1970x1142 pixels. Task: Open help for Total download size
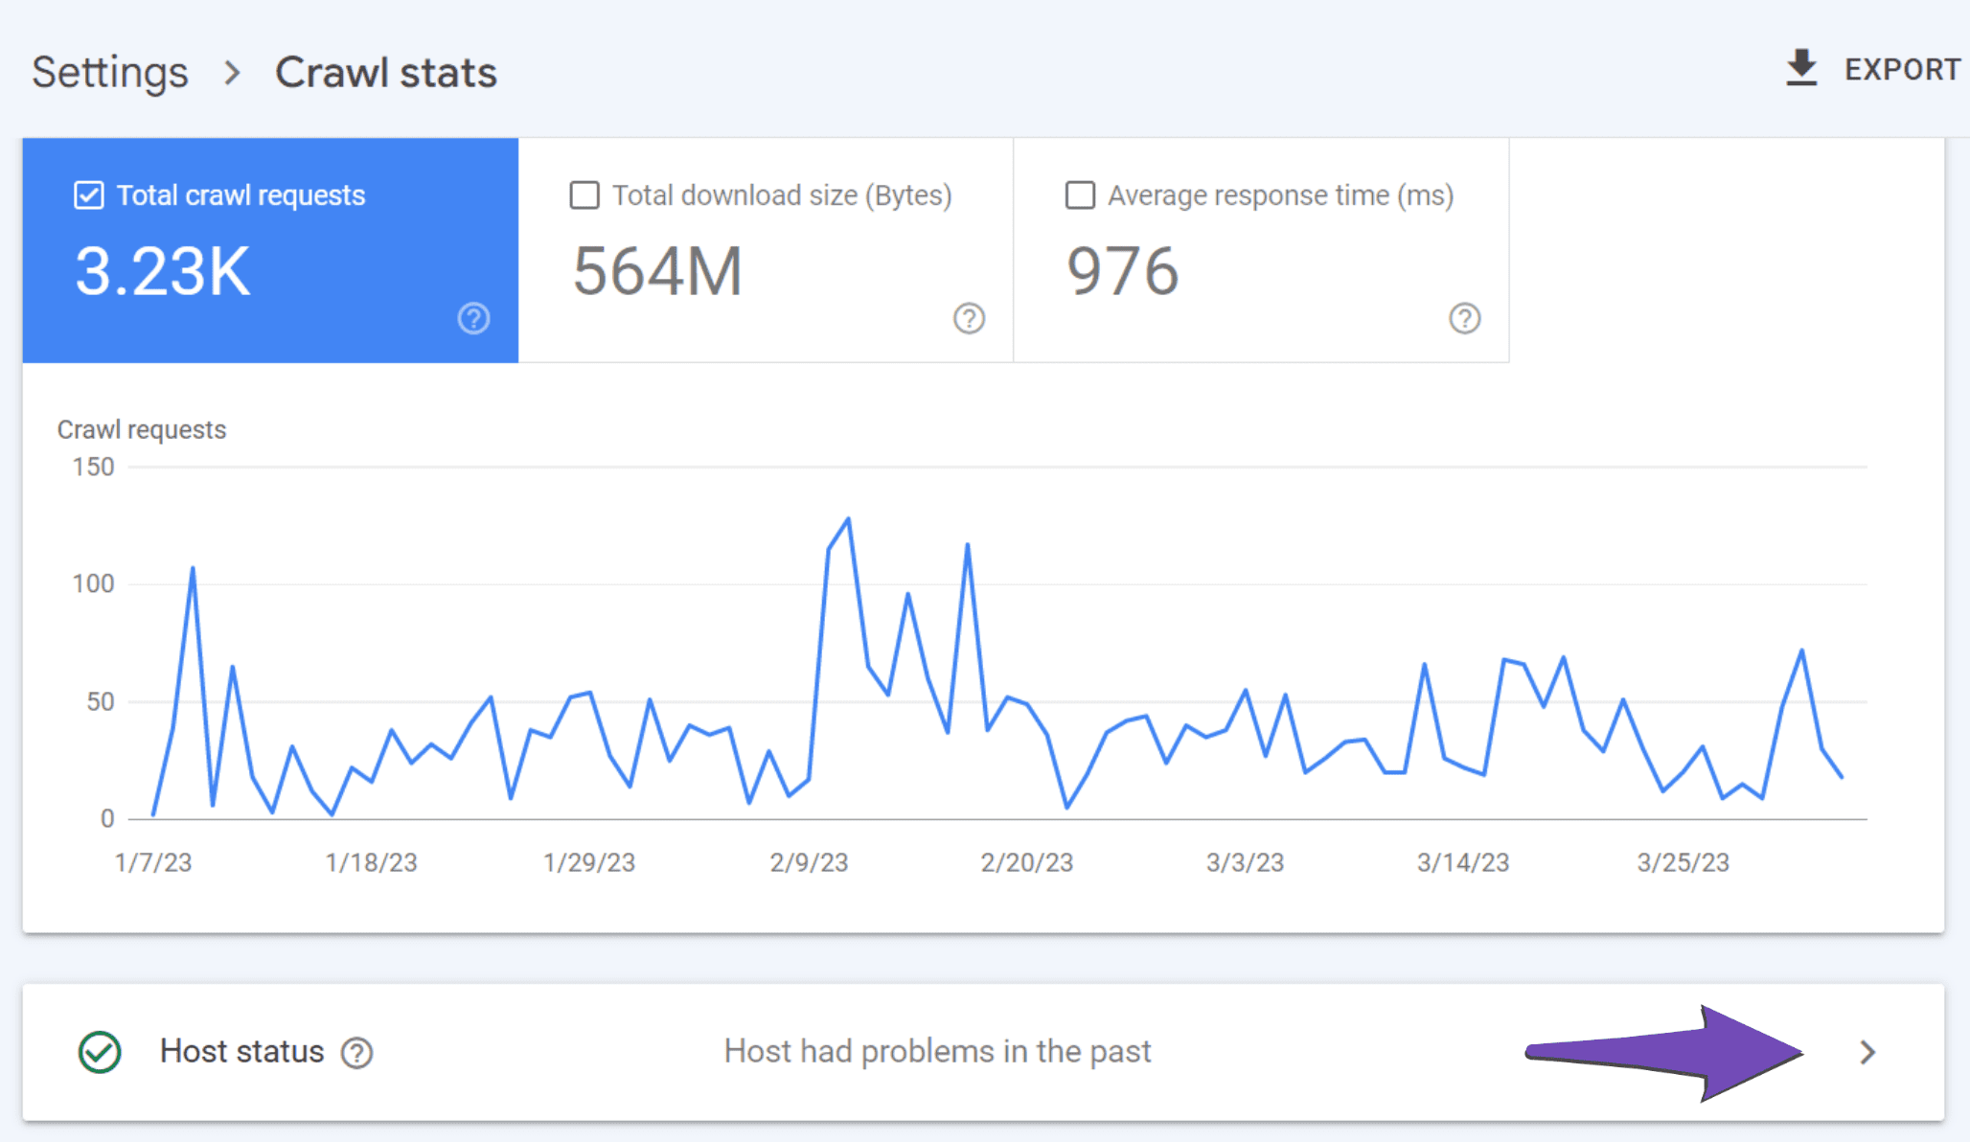click(x=969, y=318)
